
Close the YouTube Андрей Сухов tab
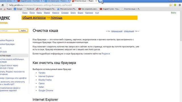click(42, 1)
